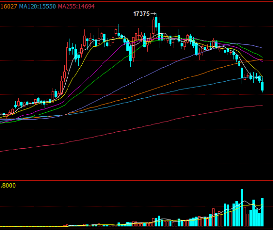273x230 pixels.
Task: Click the MA120:15550 indicator label
Action: (37, 6)
